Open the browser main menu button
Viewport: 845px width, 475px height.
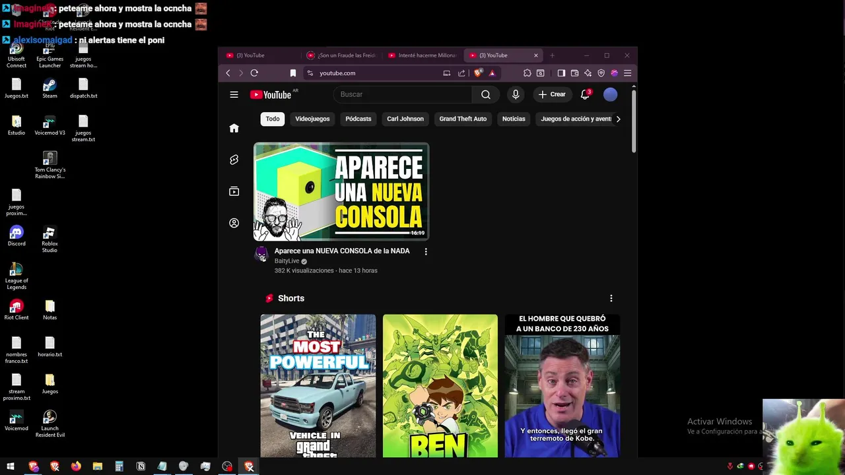point(627,73)
